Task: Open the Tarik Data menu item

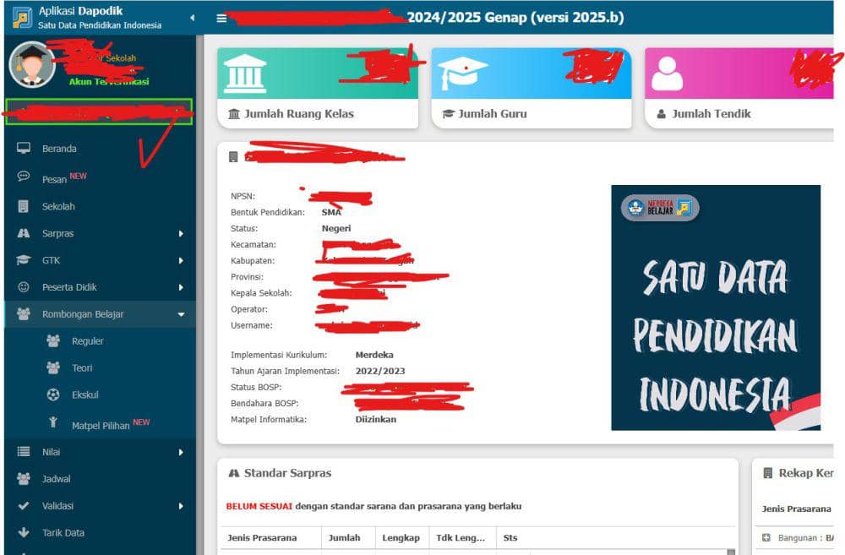Action: 63,533
